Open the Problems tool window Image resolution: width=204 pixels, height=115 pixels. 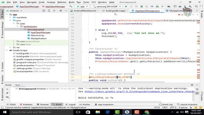(26, 104)
